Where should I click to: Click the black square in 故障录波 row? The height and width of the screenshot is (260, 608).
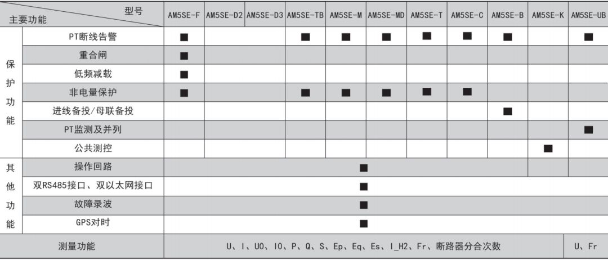[x=364, y=205]
